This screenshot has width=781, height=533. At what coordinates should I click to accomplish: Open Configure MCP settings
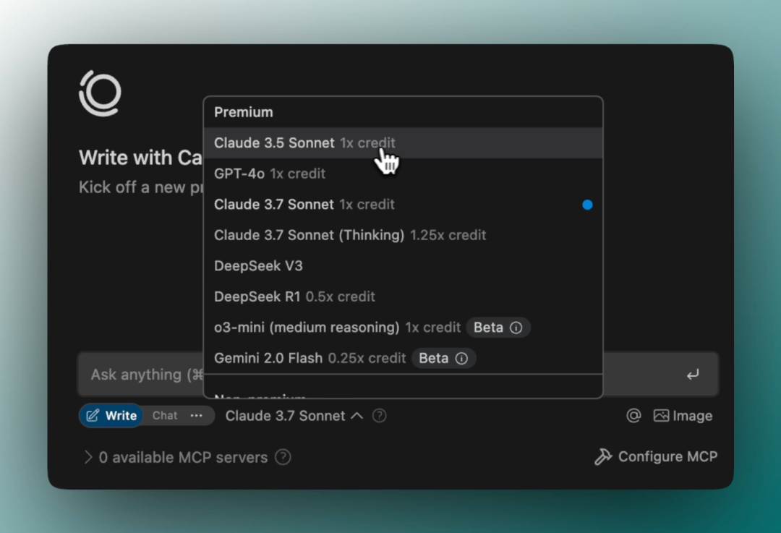pos(656,456)
